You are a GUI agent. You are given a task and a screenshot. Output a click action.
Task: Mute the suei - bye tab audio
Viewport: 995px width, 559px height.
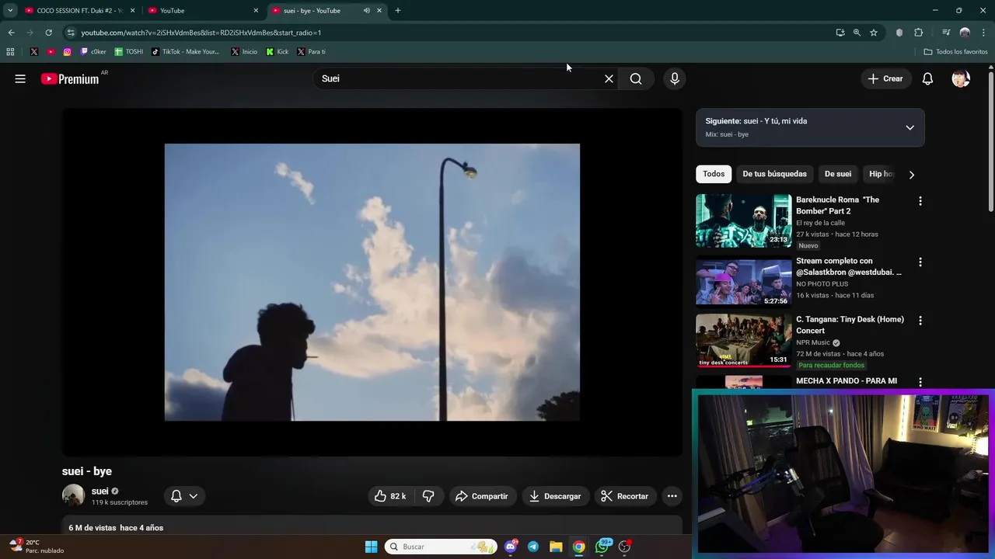(x=366, y=10)
